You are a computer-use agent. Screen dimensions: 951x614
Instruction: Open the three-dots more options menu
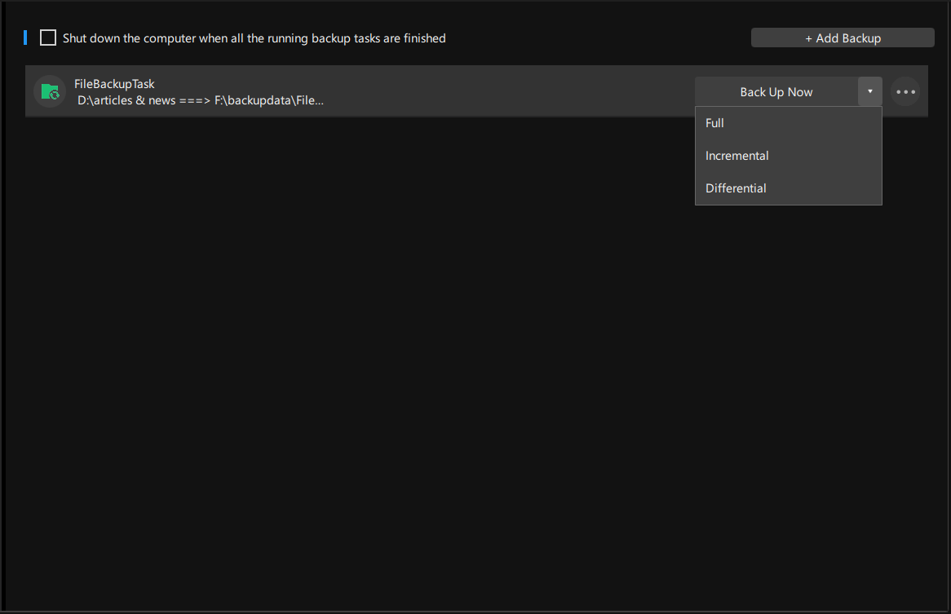coord(905,92)
